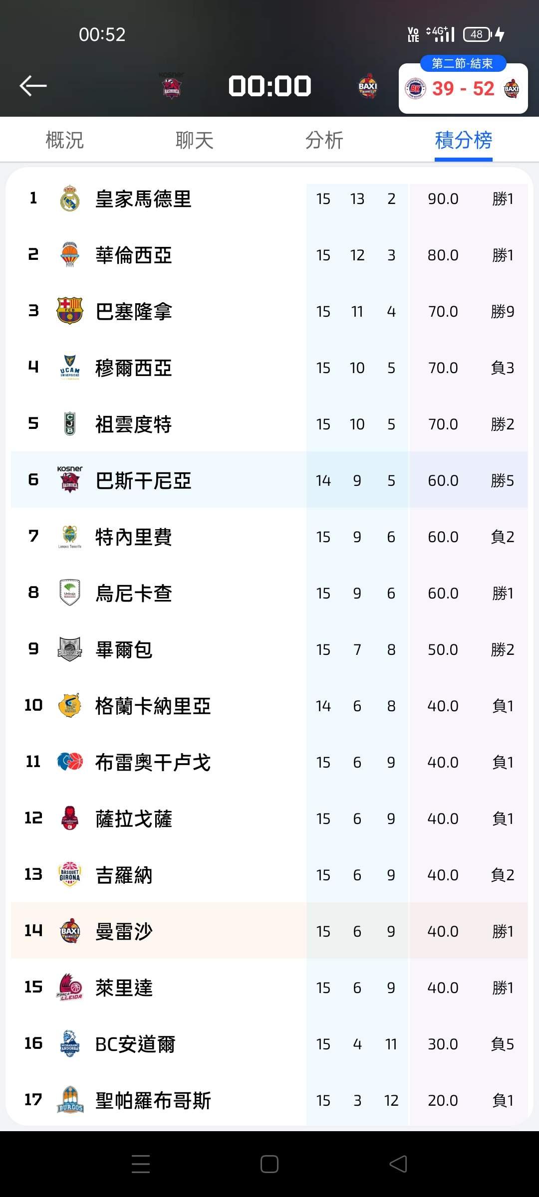Tap the Basquet Girona logo
Viewport: 539px width, 1197px height.
click(x=70, y=875)
